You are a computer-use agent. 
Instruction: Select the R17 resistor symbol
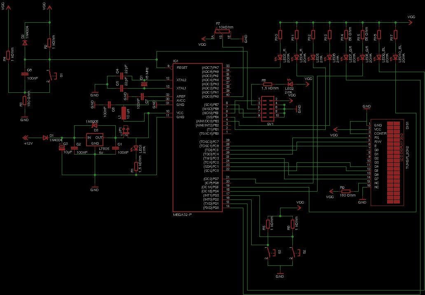396,35
